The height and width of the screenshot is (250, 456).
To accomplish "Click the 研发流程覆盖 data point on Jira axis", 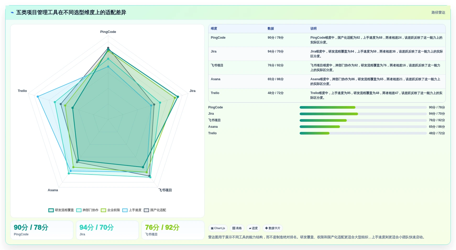I will click(178, 97).
